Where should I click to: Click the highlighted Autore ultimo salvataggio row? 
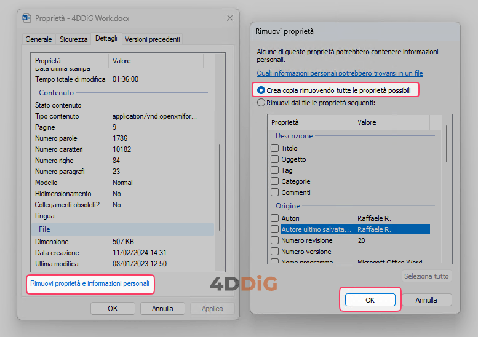pyautogui.click(x=355, y=229)
